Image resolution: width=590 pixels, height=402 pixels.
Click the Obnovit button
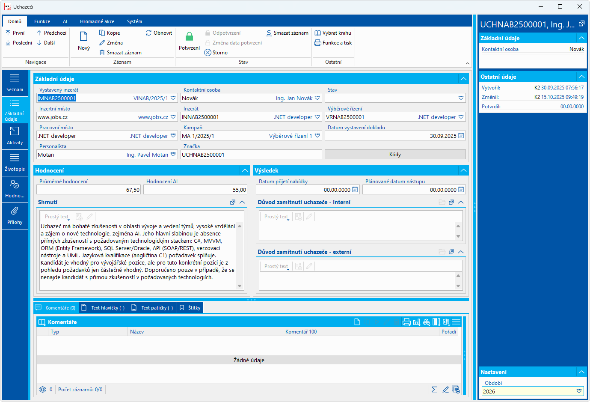(159, 33)
